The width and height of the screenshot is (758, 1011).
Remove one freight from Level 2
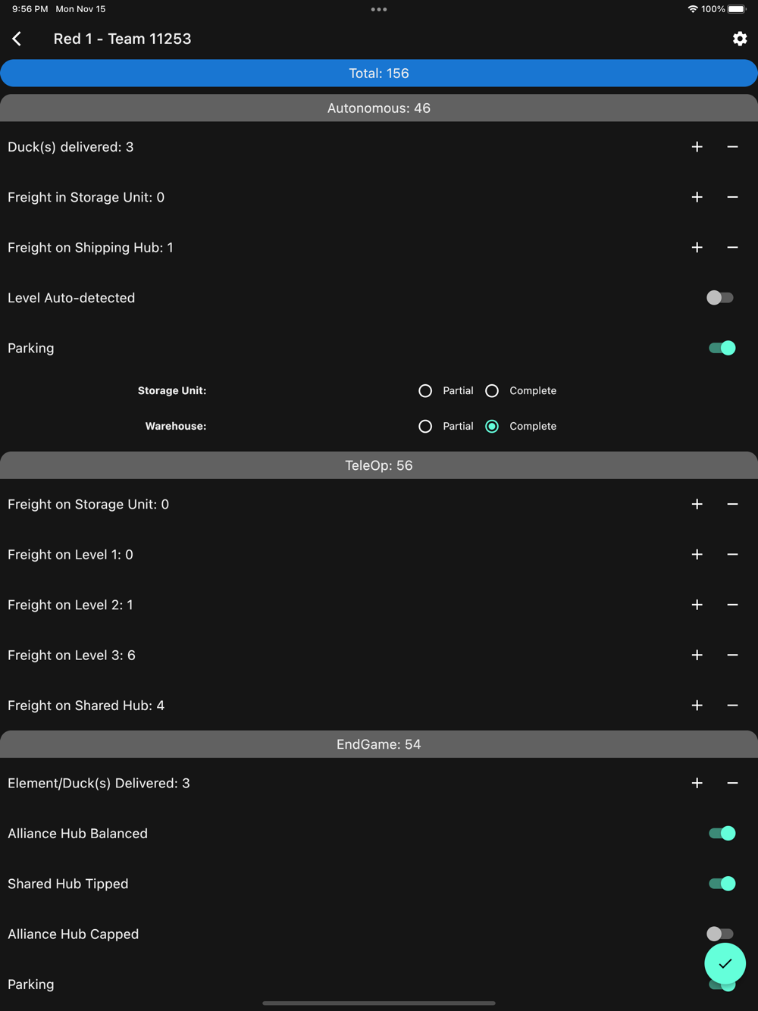point(732,605)
